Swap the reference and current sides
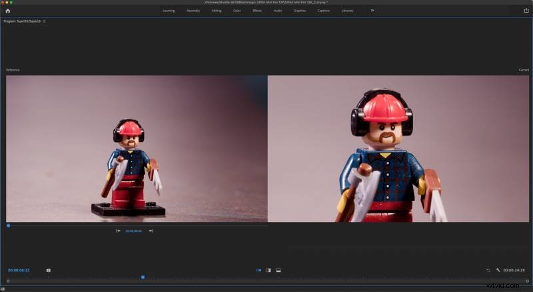533x292 pixels. point(488,270)
